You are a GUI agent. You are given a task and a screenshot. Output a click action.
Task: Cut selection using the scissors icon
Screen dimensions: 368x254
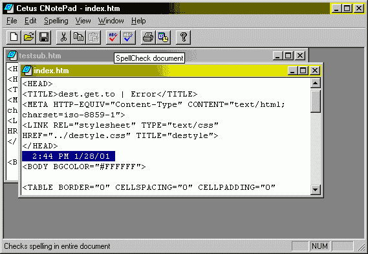pyautogui.click(x=63, y=37)
